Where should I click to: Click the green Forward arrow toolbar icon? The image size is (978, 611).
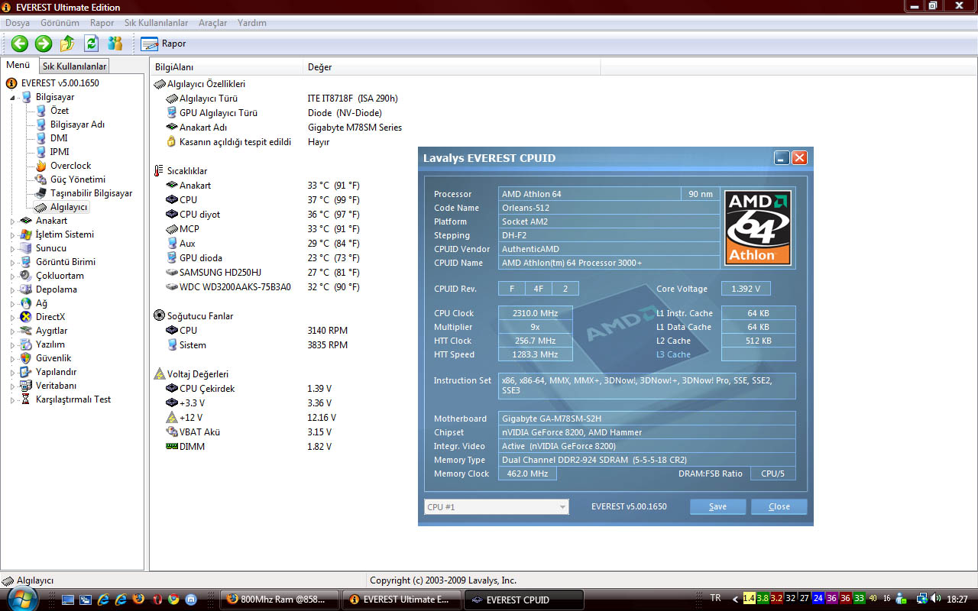(x=44, y=44)
